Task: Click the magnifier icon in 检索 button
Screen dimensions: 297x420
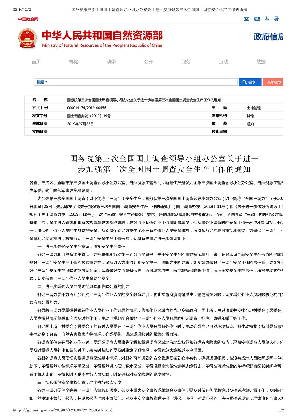Action: pyautogui.click(x=244, y=82)
